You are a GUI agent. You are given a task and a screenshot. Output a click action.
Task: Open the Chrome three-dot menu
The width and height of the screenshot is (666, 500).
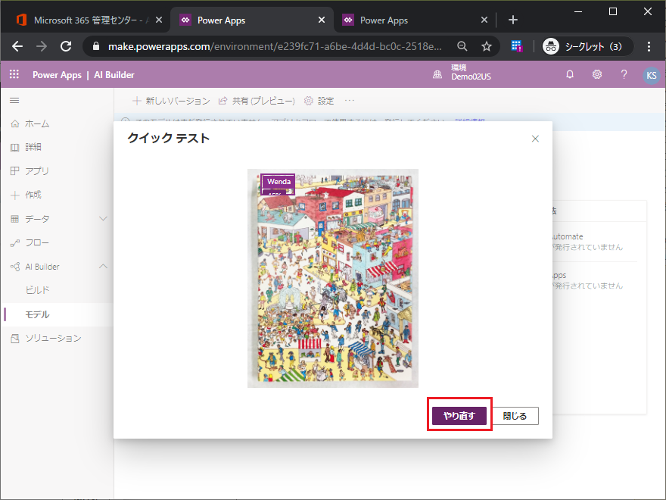tap(649, 46)
